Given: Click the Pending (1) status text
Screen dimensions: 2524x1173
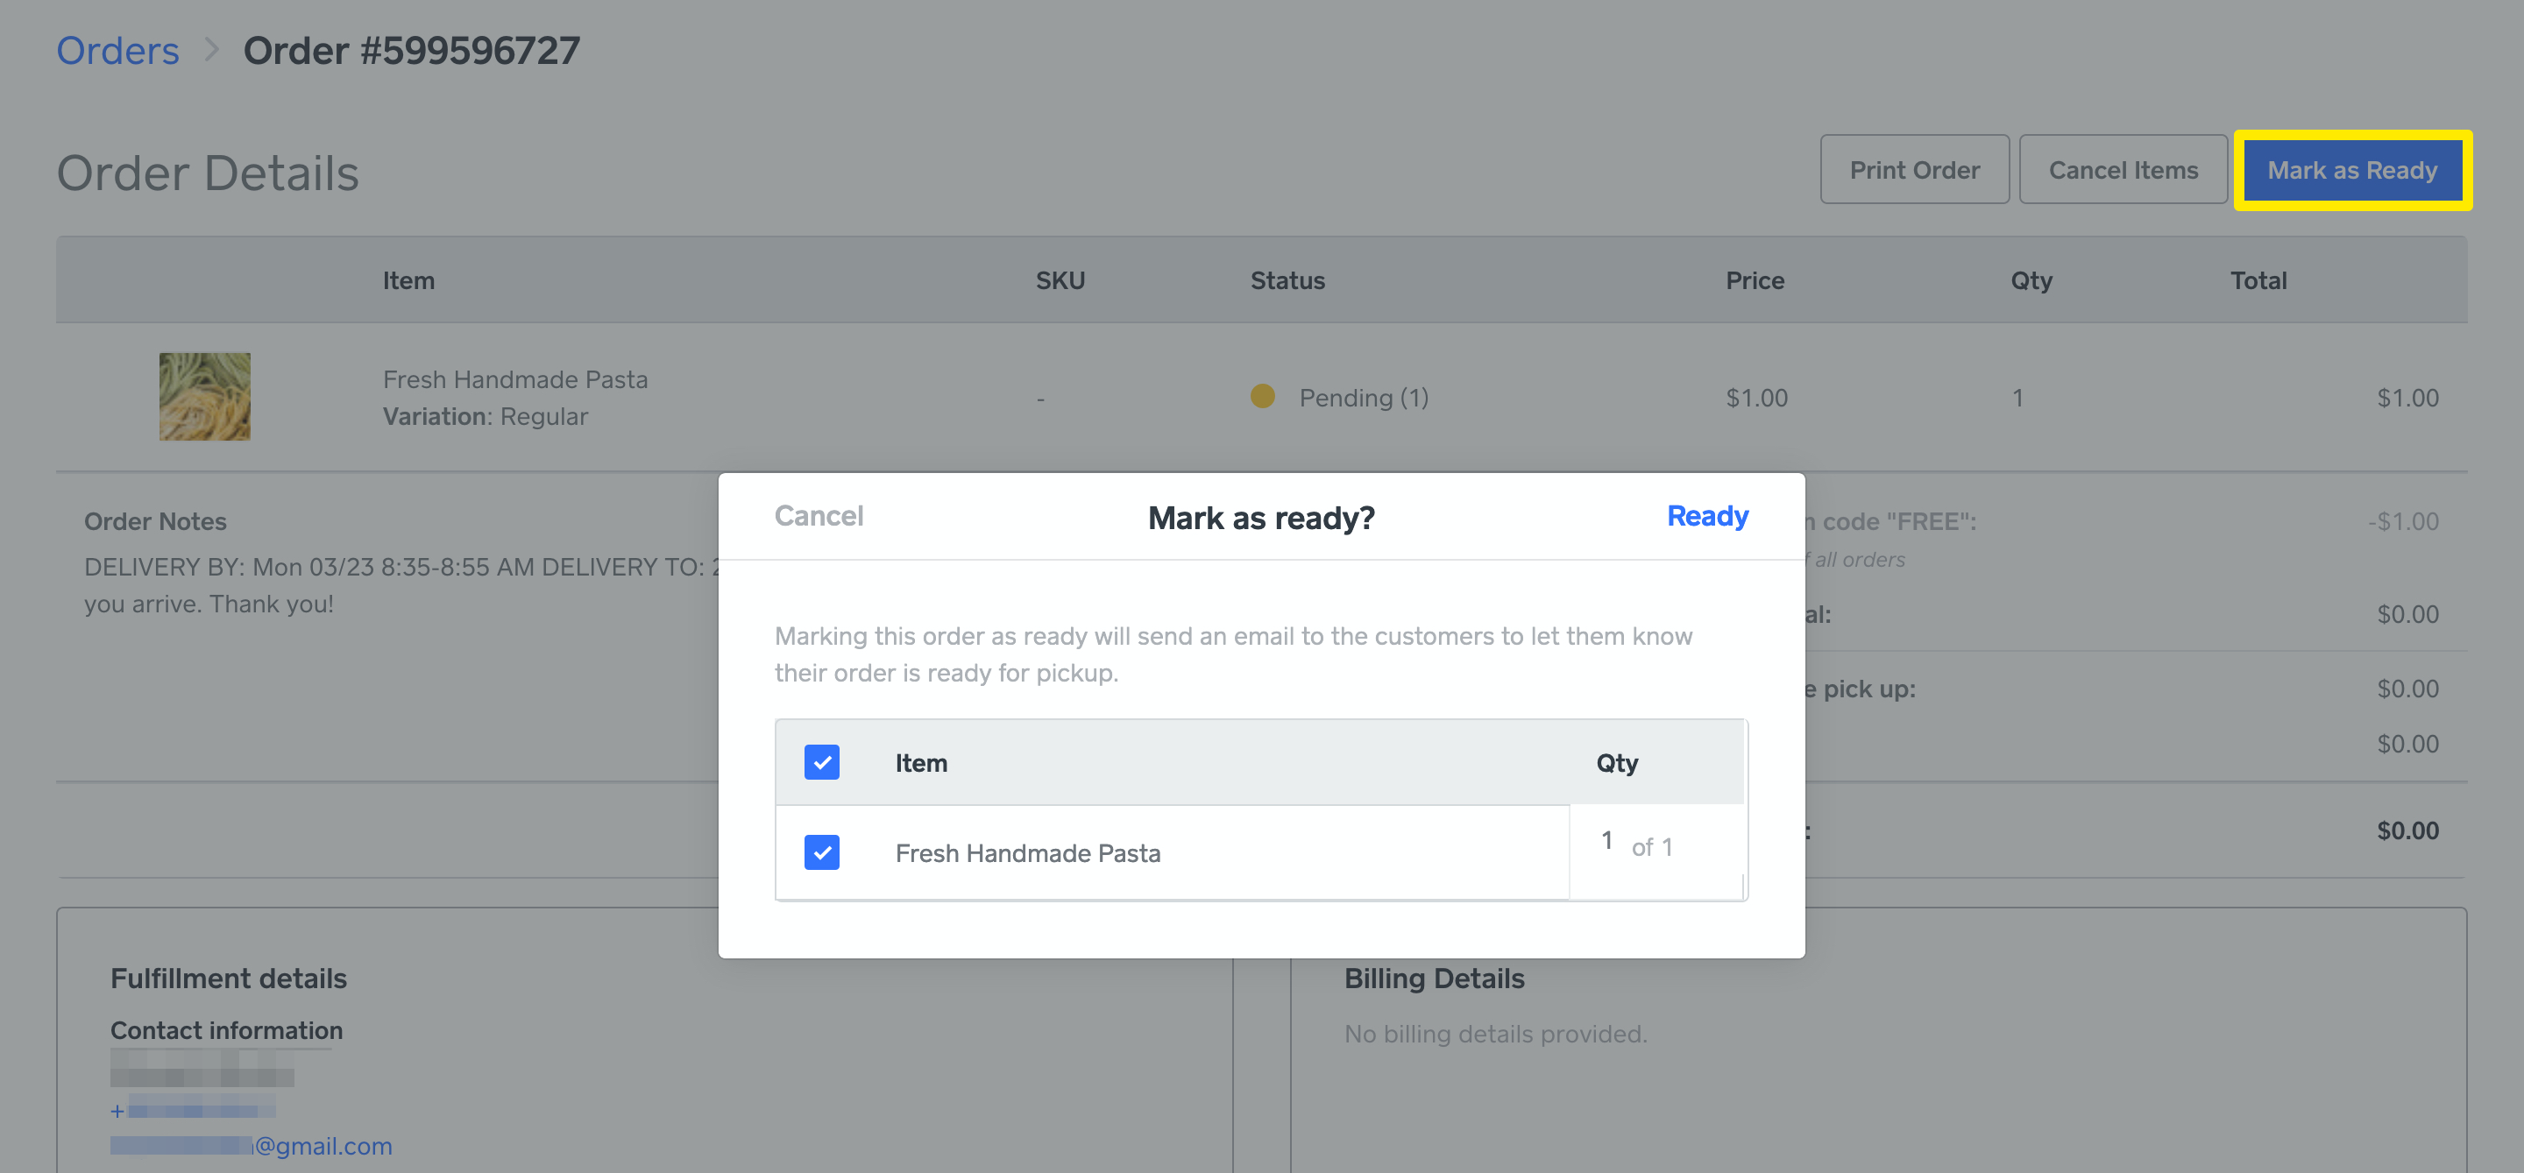Looking at the screenshot, I should (1363, 398).
